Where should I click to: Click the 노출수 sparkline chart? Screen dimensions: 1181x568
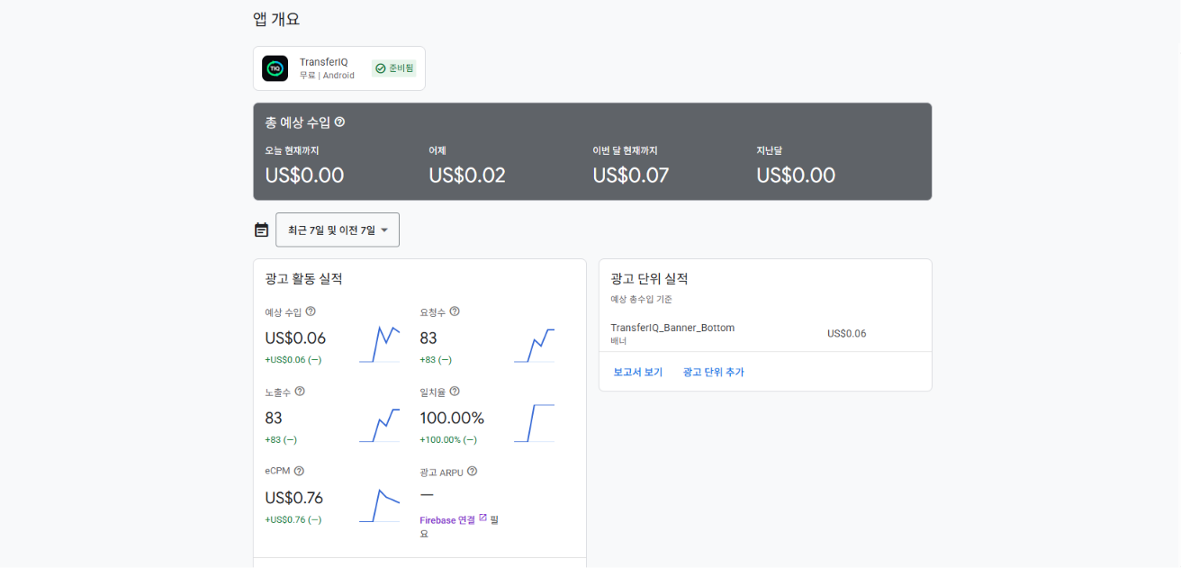click(x=379, y=425)
